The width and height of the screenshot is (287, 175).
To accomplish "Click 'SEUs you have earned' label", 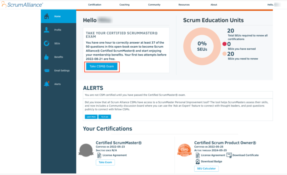I will (242, 49).
